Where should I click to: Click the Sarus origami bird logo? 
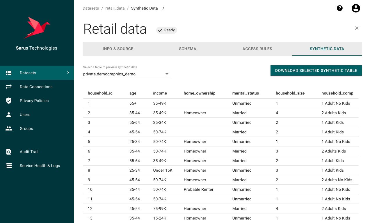tap(37, 28)
